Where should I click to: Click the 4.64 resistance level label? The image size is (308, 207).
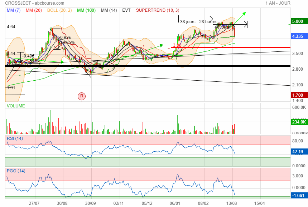(x=11, y=27)
